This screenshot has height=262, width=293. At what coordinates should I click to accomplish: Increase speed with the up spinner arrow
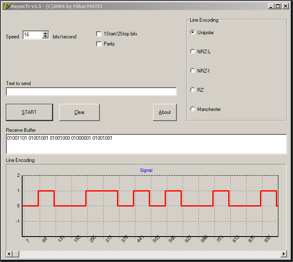tap(45, 33)
